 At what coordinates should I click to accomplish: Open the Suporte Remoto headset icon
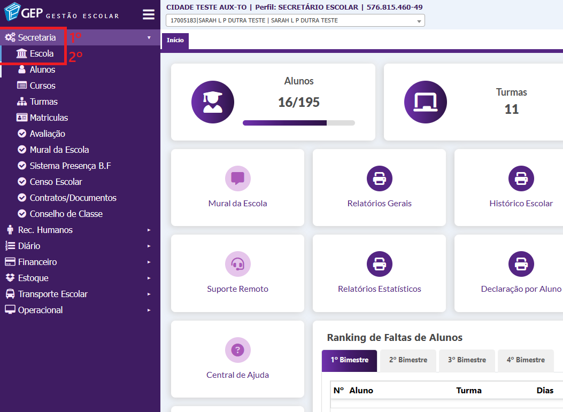[x=237, y=264]
